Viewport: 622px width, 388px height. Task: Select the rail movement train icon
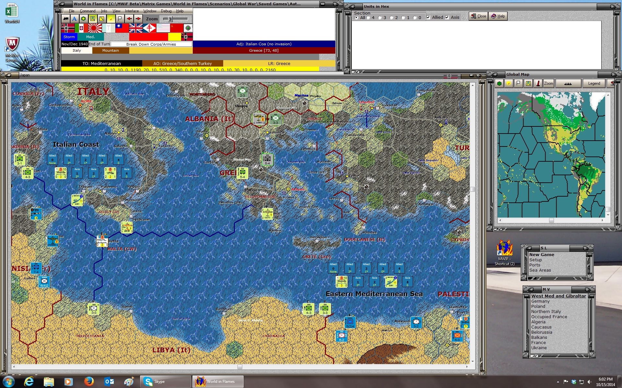pos(66,19)
